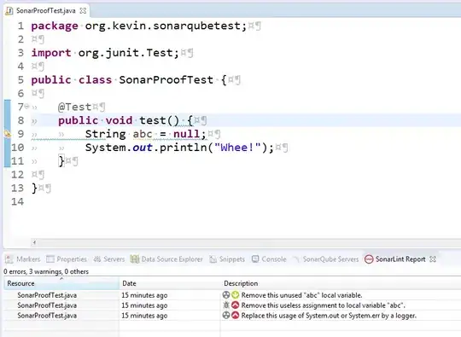Close the SonarProofTest.java editor tab
The height and width of the screenshot is (337, 461).
[83, 11]
